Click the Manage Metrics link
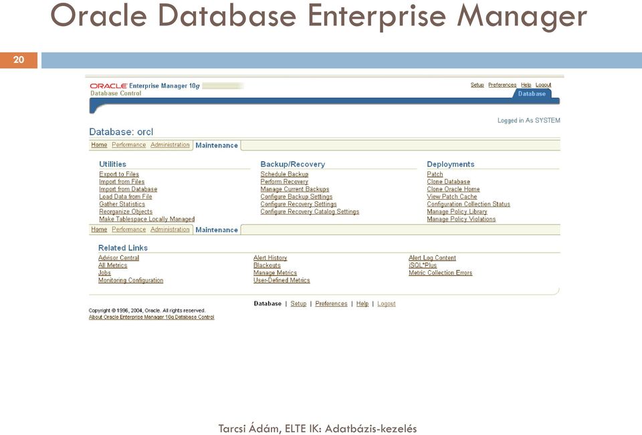This screenshot has width=642, height=435. 275,273
